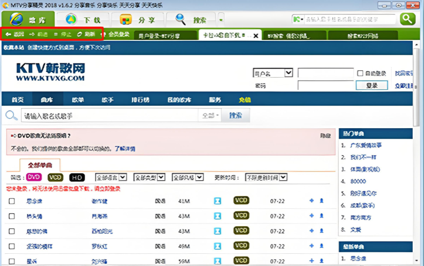Click the person icon in the 49M row
The height and width of the screenshot is (266, 424).
pos(321,246)
